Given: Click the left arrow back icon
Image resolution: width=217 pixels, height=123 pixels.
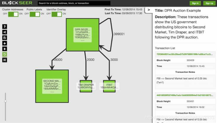Looking at the screenshot, I should [x=4, y=49].
